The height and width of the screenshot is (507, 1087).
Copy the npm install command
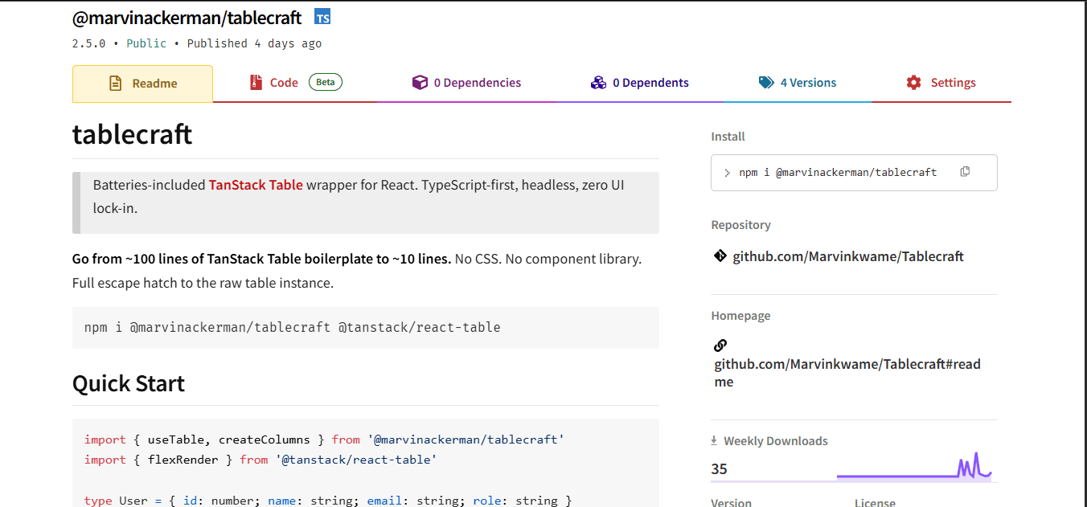point(965,172)
